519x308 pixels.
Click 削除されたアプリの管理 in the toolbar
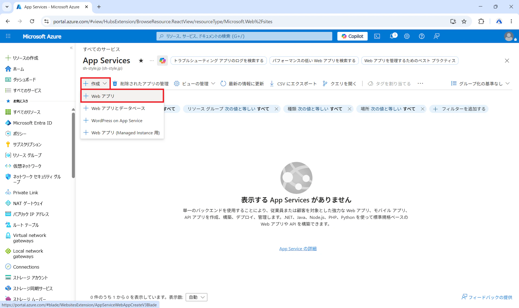(141, 83)
